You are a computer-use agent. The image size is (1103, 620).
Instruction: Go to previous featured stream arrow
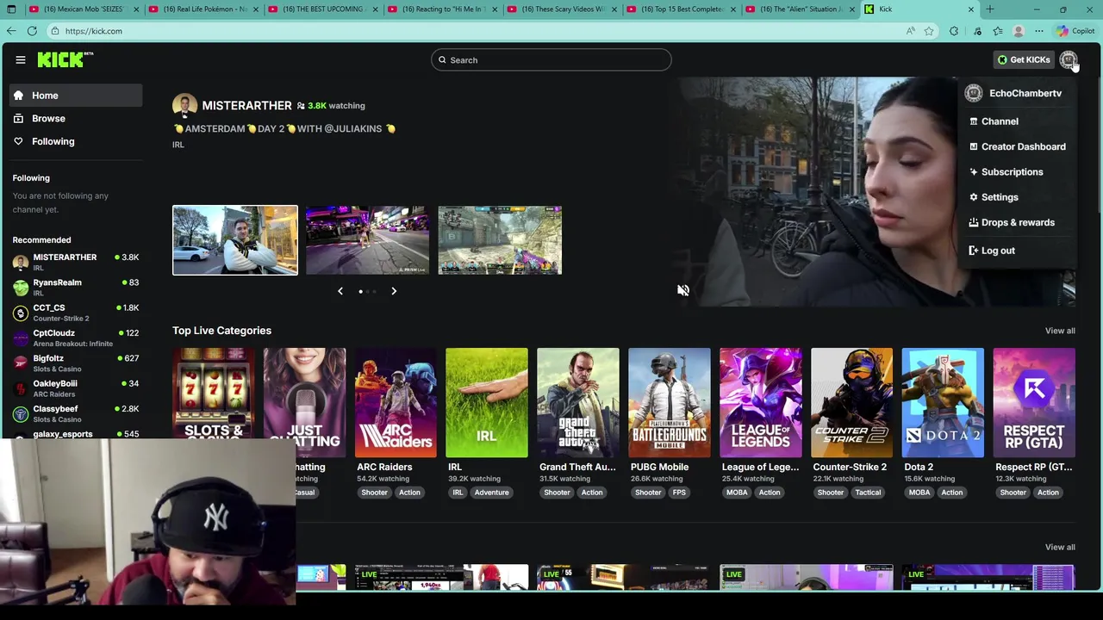(x=340, y=291)
